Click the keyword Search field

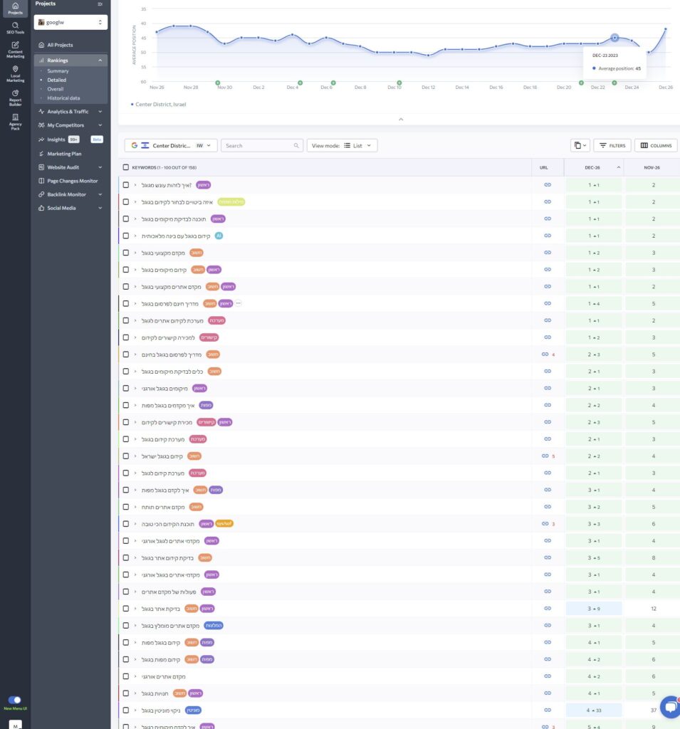tap(262, 145)
